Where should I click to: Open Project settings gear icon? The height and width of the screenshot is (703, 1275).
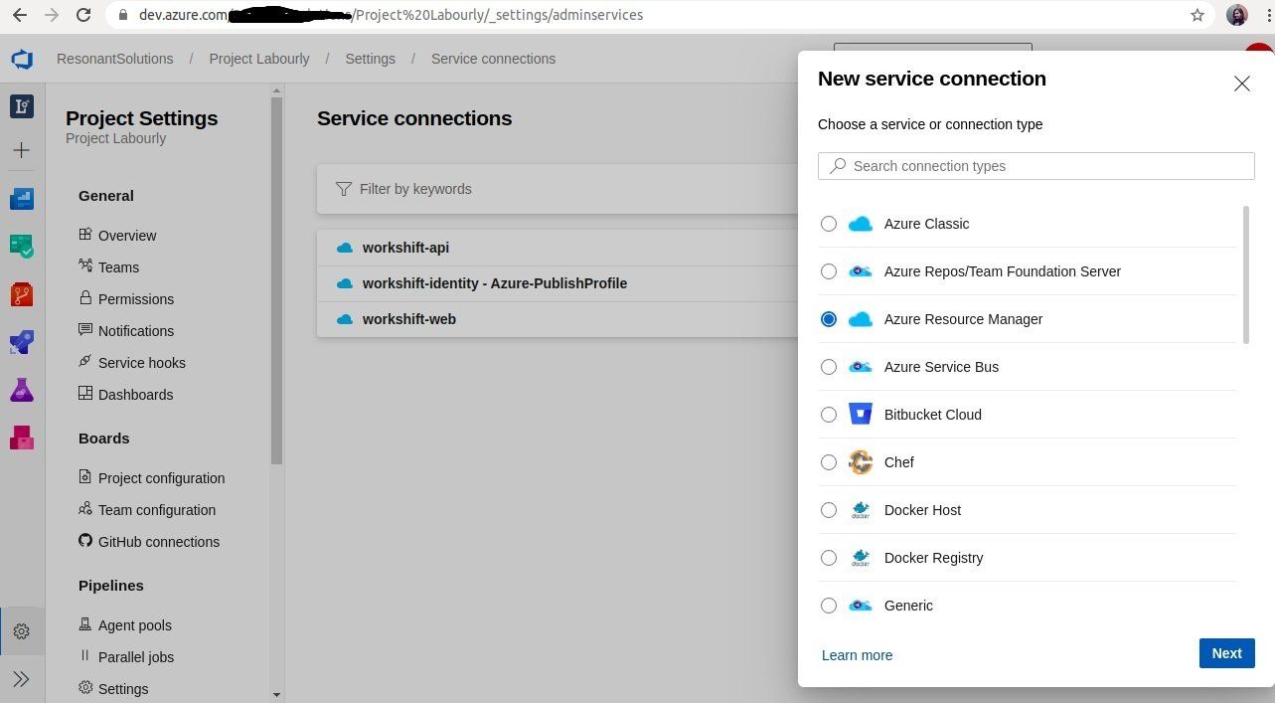tap(22, 631)
